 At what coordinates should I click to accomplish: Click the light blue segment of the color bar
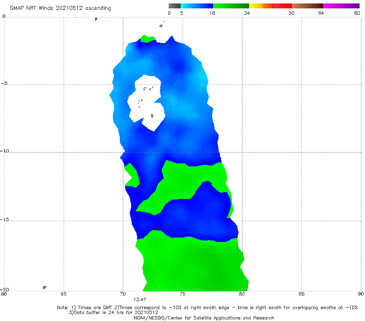tap(197, 6)
